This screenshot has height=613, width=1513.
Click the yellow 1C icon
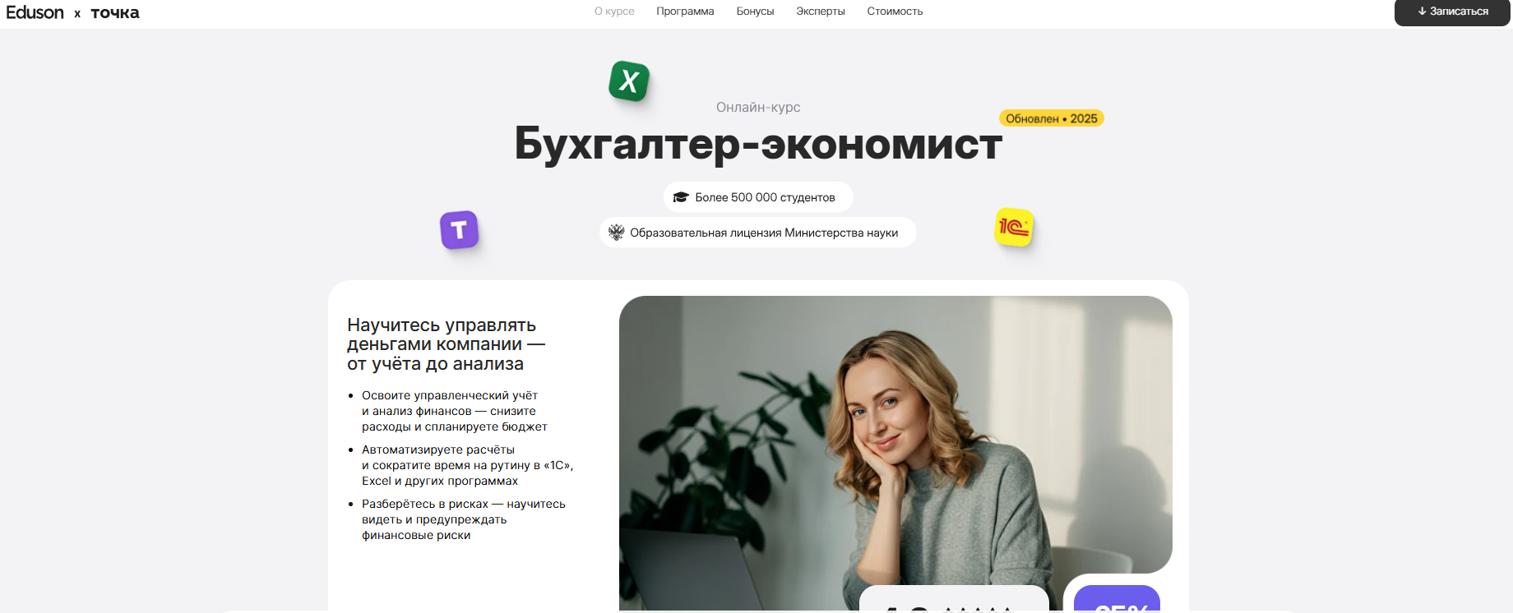coord(1014,227)
